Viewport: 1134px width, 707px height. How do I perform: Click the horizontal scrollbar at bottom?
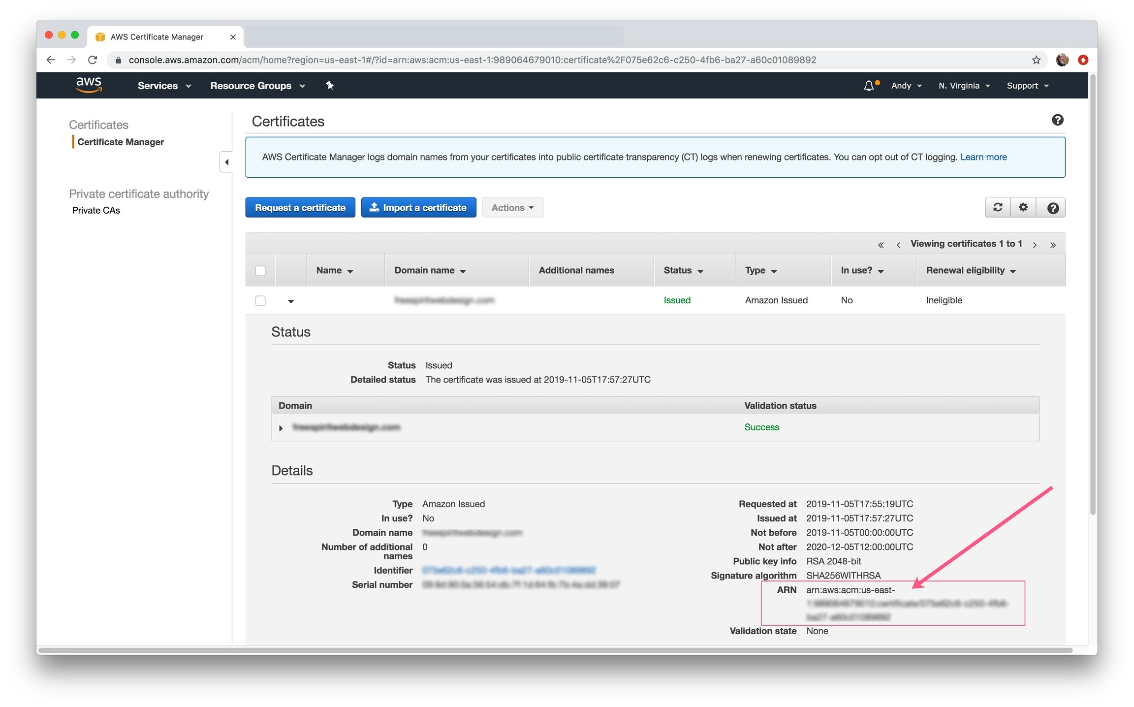pyautogui.click(x=555, y=650)
